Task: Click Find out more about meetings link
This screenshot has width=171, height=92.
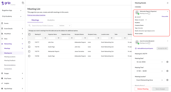Action: click(36, 15)
